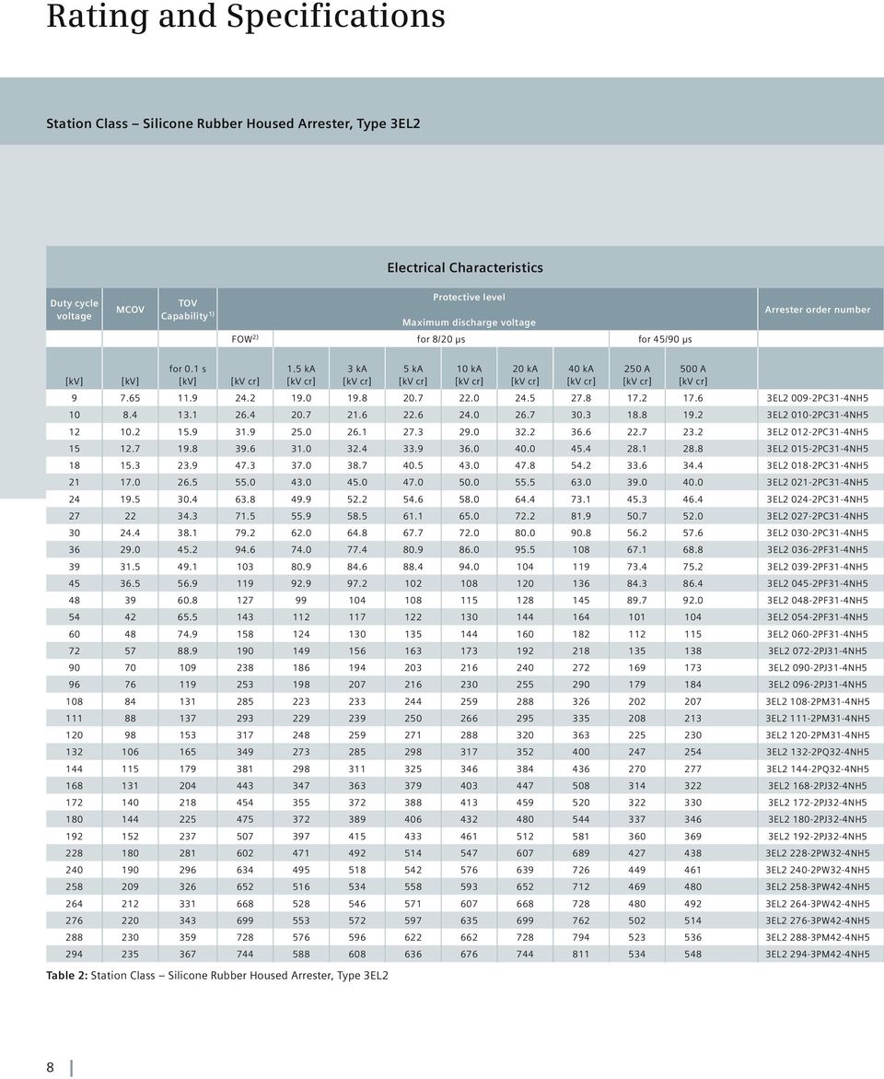This screenshot has width=884, height=1079.
Task: Click the 'Table 2:' caption below the table
Action: (66, 976)
